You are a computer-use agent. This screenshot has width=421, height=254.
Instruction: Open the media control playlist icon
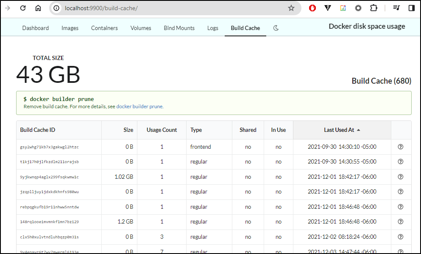pos(396,8)
